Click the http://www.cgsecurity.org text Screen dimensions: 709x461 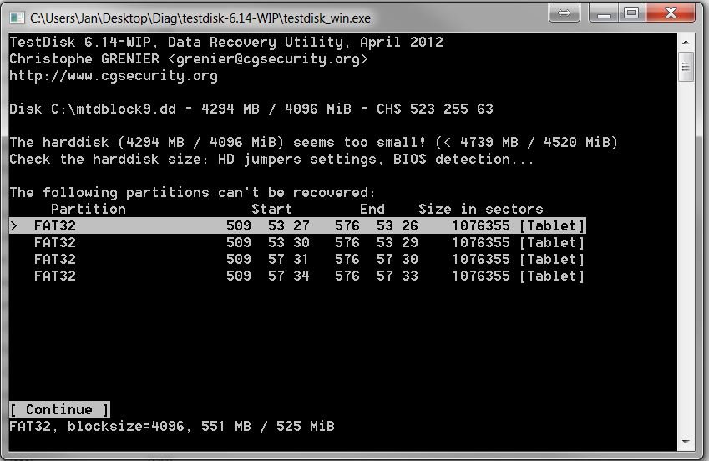pos(114,75)
